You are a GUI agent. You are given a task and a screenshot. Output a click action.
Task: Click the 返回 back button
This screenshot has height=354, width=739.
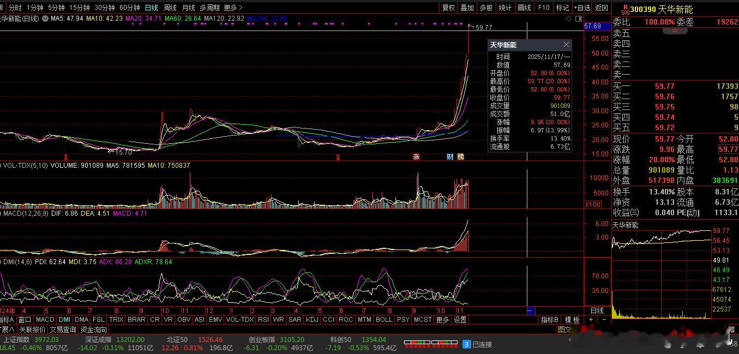pyautogui.click(x=602, y=8)
